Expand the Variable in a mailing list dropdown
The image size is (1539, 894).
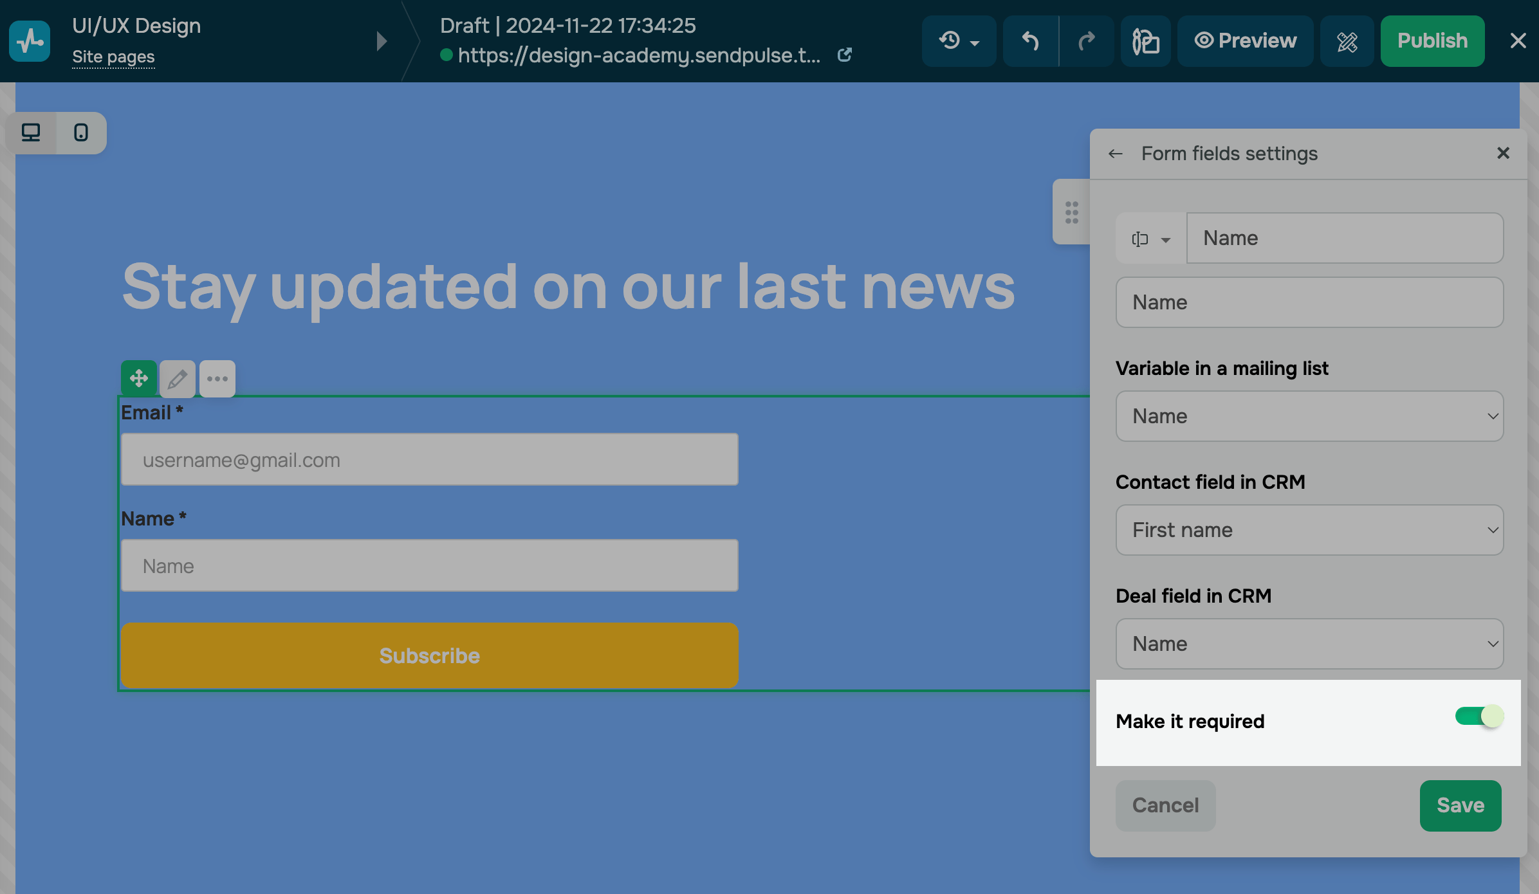click(1309, 416)
